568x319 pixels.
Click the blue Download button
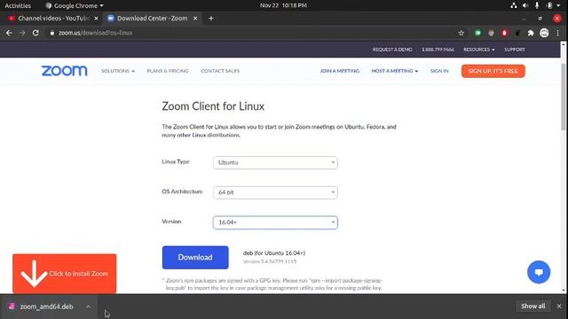coord(195,258)
